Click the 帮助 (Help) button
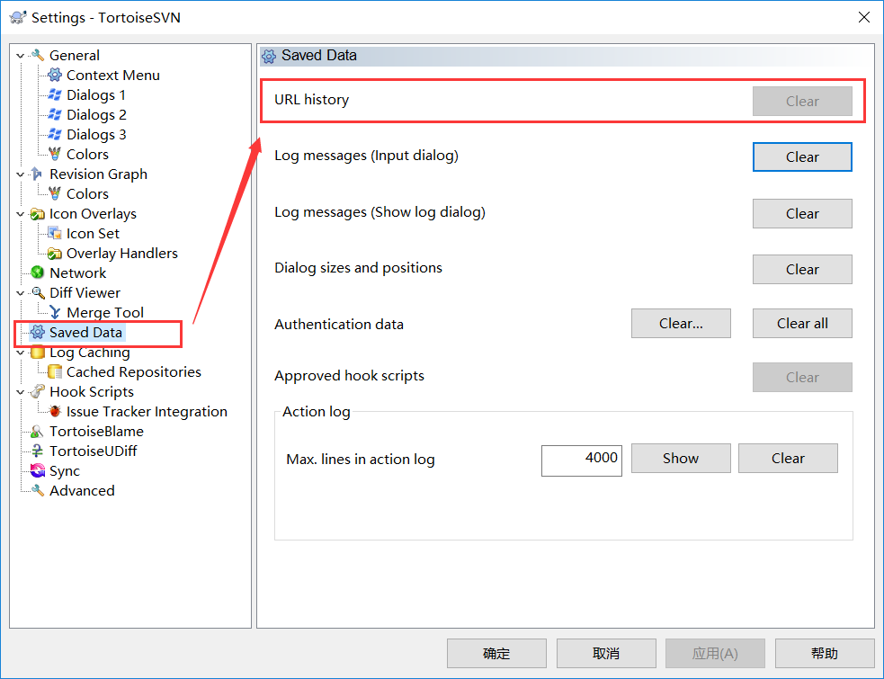884x679 pixels. point(825,653)
